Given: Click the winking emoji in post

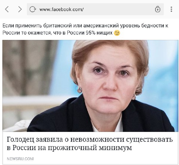Looking at the screenshot, I should (117, 33).
